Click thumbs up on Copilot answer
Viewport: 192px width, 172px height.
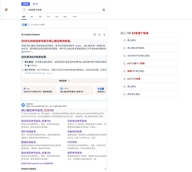[99, 35]
